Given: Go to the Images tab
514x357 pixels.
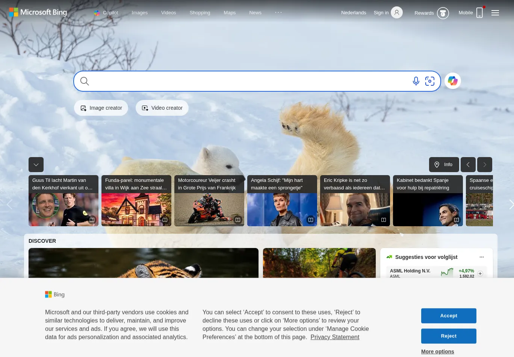Looking at the screenshot, I should point(139,13).
